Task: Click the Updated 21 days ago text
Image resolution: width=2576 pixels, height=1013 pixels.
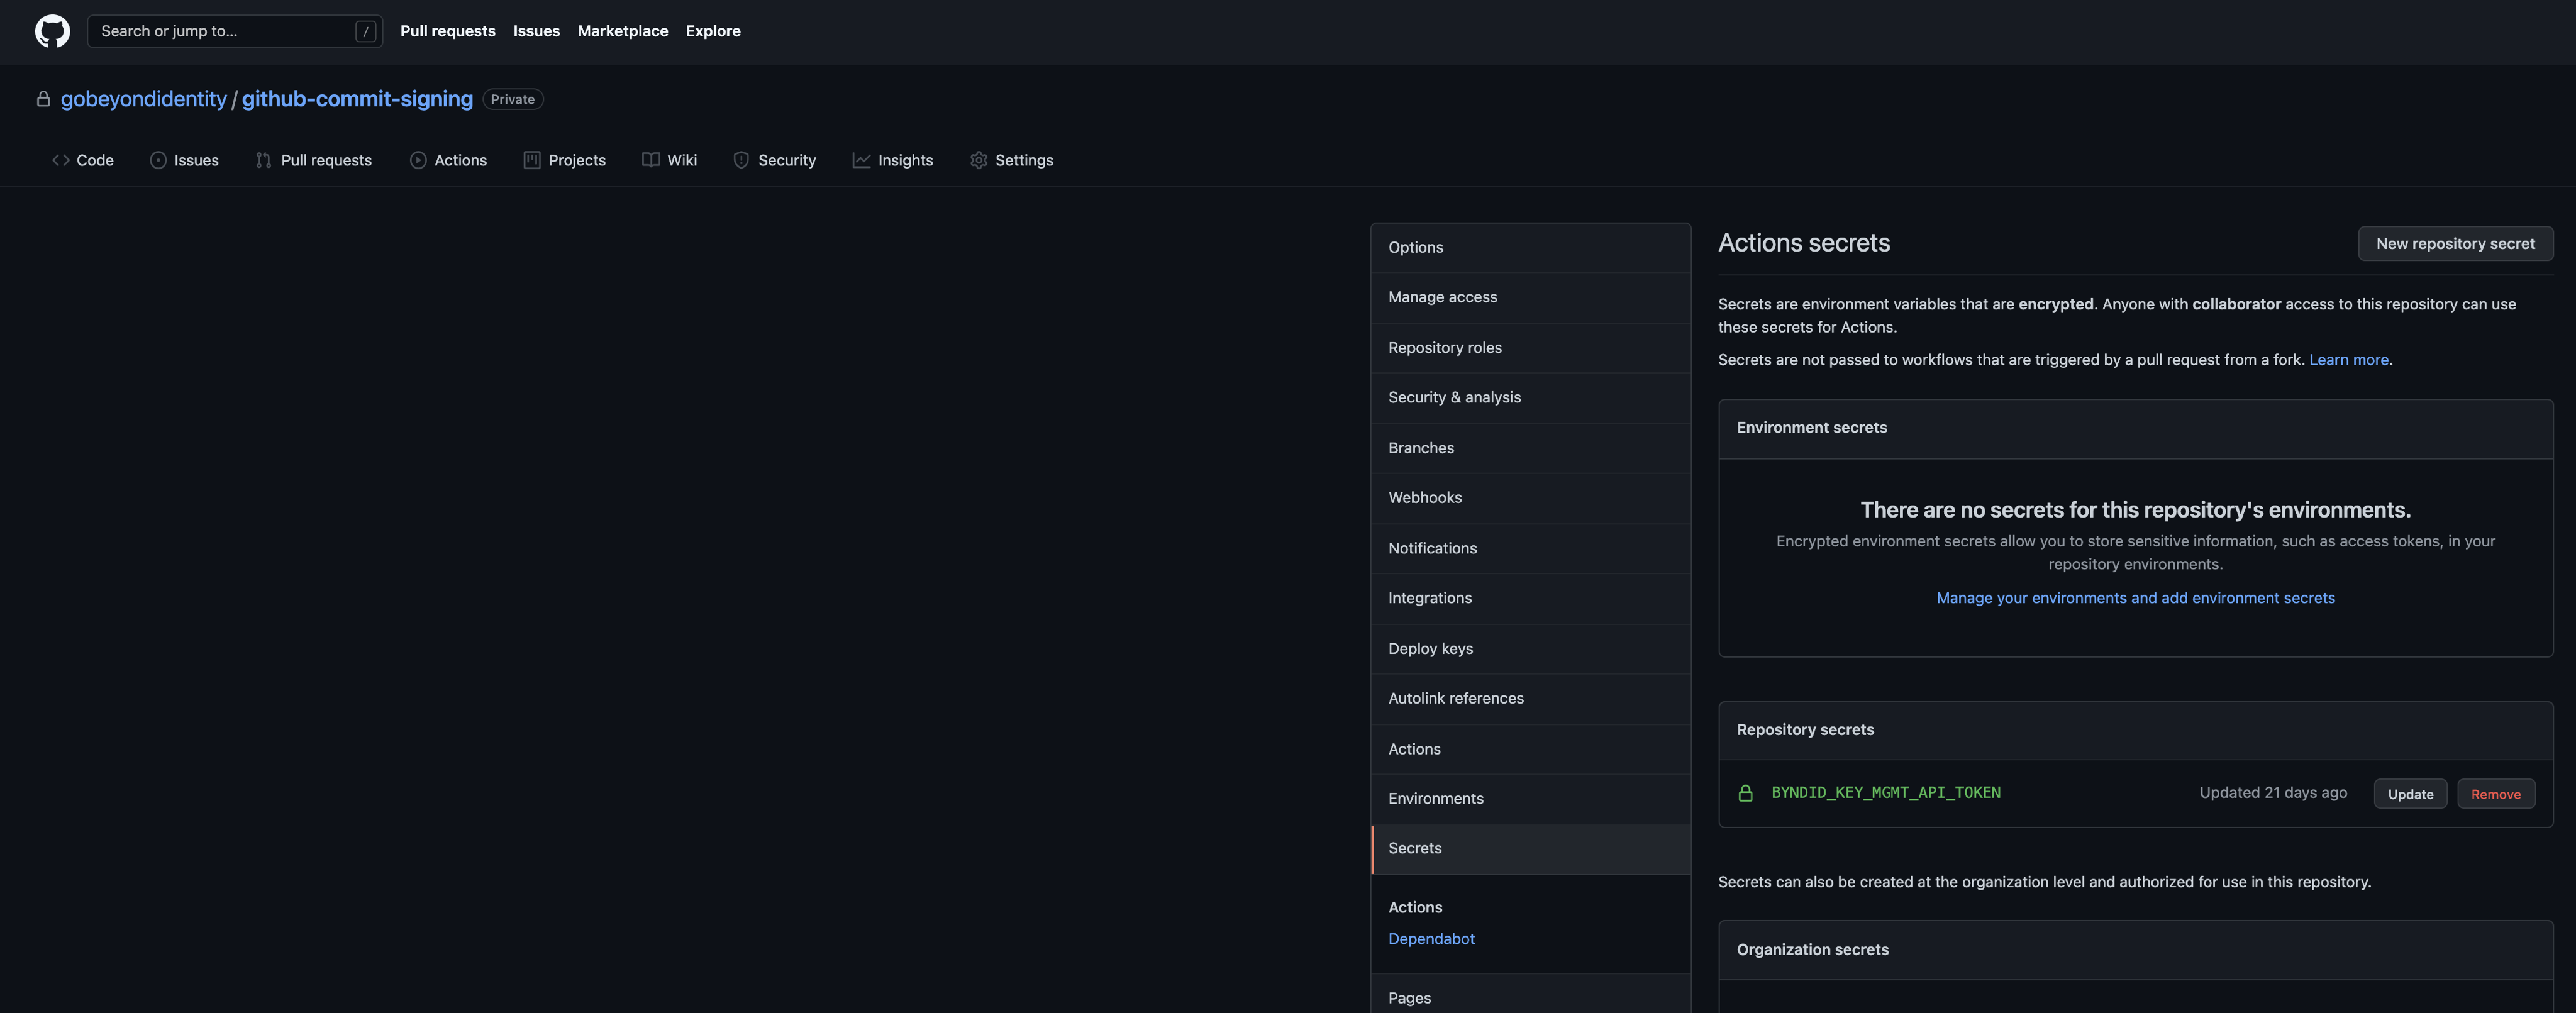Action: pos(2273,793)
